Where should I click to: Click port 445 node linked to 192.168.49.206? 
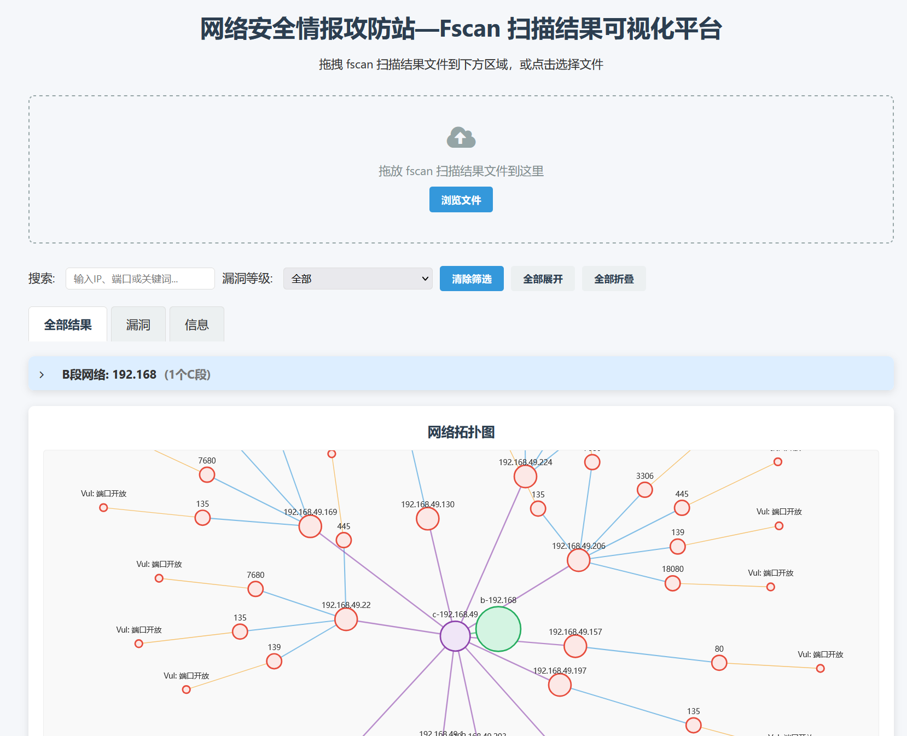[682, 508]
